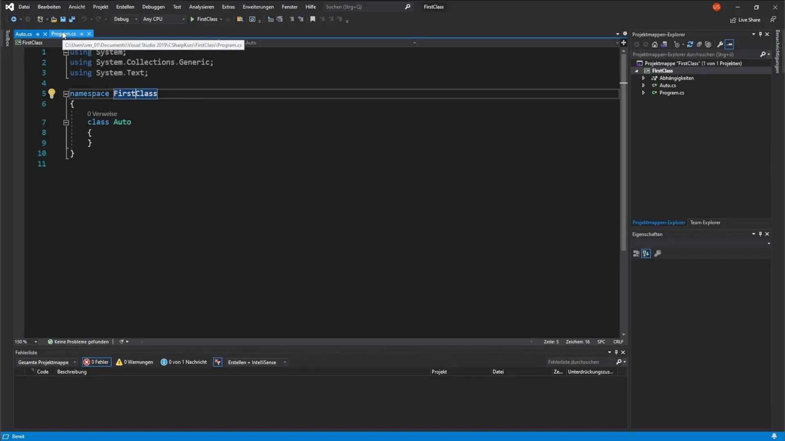Click the sync with active document icon
The height and width of the screenshot is (441, 785).
[x=690, y=45]
